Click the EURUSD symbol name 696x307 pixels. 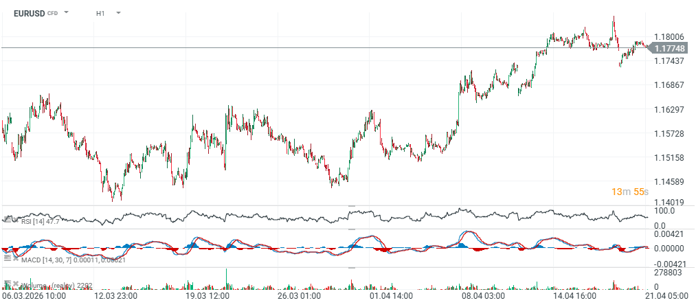click(x=29, y=13)
